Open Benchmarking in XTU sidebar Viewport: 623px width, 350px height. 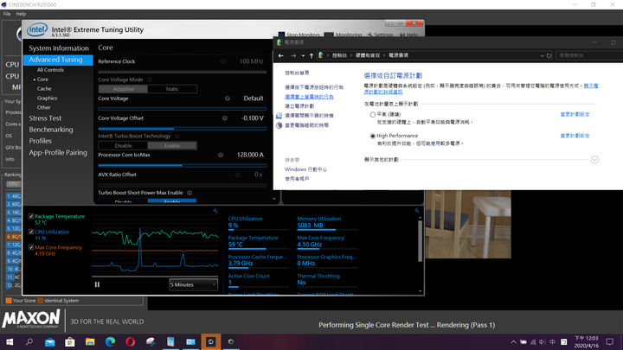51,130
